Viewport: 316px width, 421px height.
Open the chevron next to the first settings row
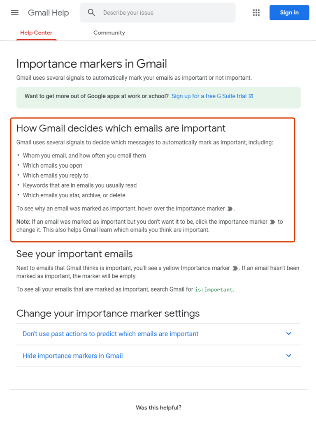(x=288, y=334)
